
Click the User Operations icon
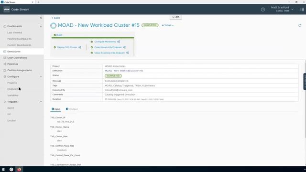pos(5,58)
